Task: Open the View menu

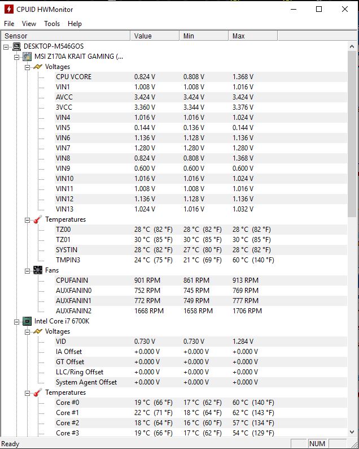Action: tap(29, 24)
